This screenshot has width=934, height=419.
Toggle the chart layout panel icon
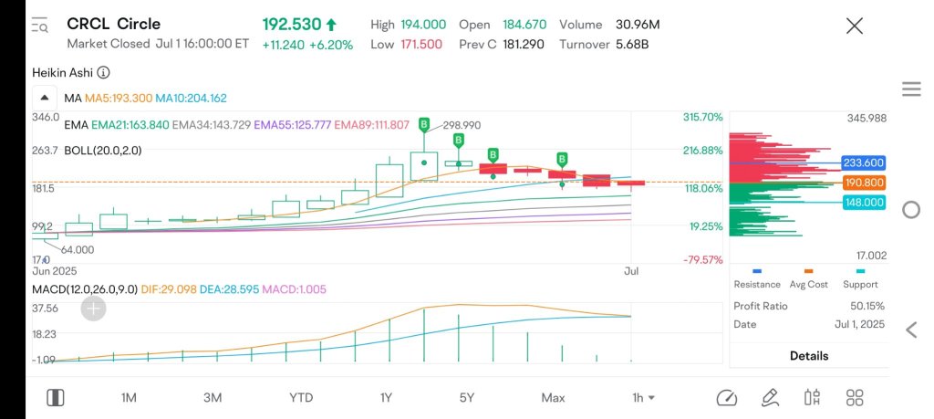(56, 397)
